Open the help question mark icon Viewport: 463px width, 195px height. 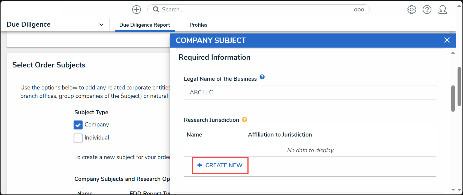tap(427, 10)
